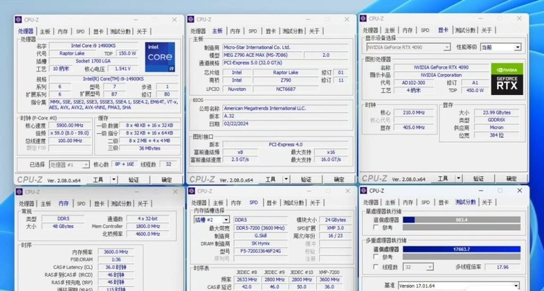The width and height of the screenshot is (544, 291).
Task: Click 确定 button in the mainboard window
Action: point(339,179)
